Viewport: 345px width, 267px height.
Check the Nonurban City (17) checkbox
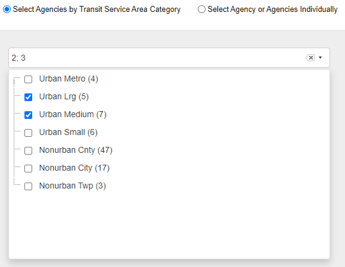click(28, 168)
